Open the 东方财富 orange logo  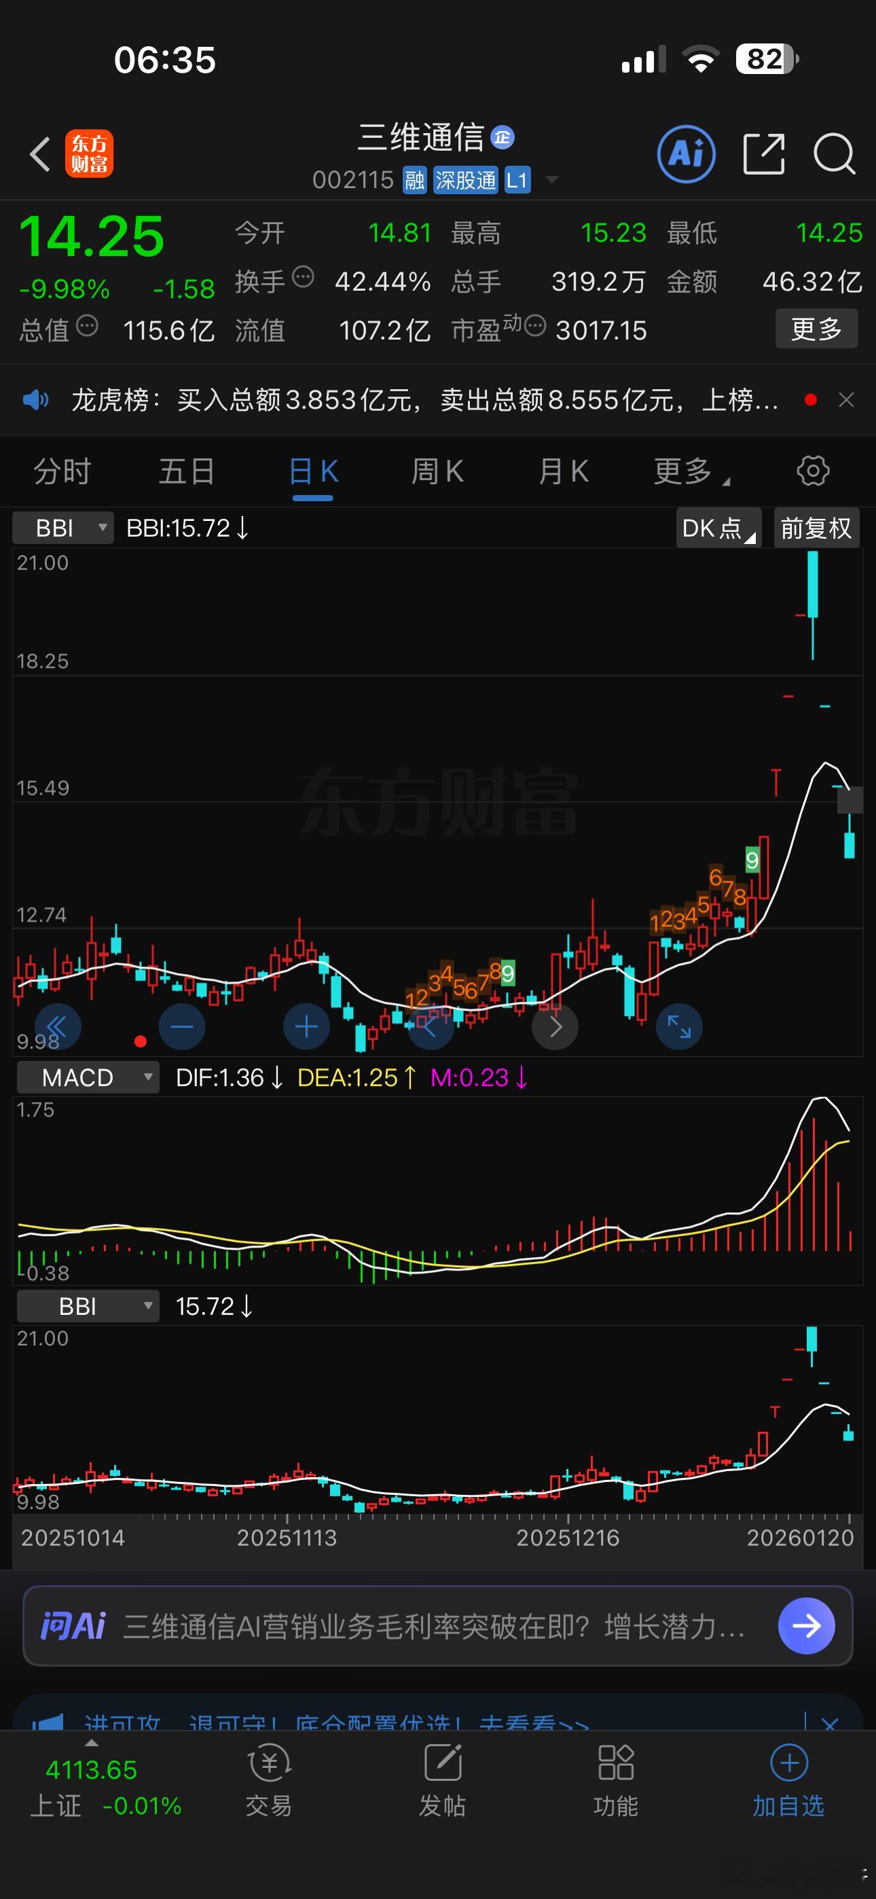coord(89,153)
